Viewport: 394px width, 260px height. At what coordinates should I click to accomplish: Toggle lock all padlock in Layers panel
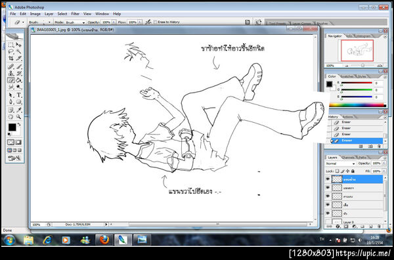coord(353,171)
